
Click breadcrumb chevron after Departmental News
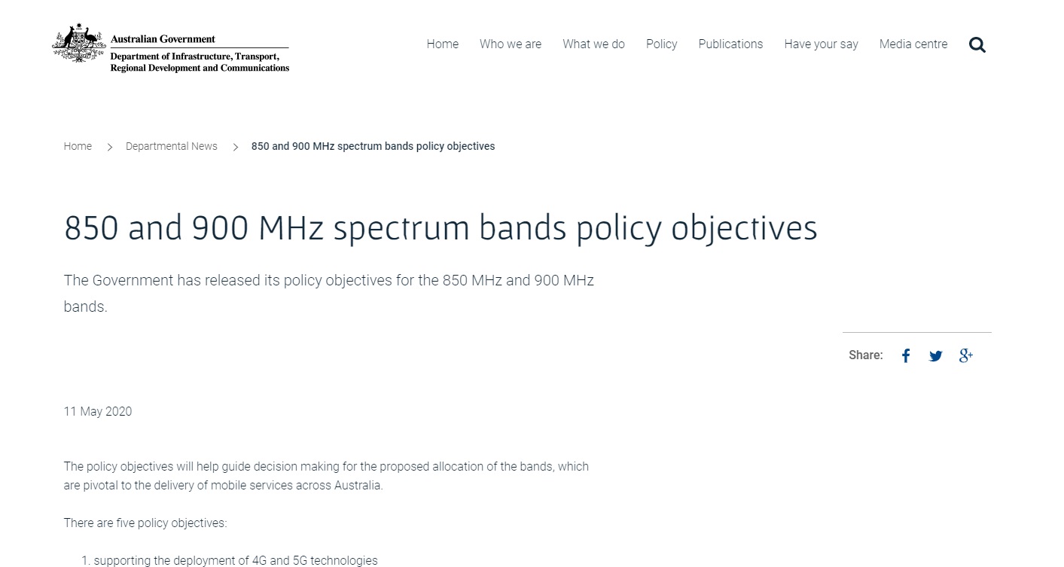pos(235,147)
